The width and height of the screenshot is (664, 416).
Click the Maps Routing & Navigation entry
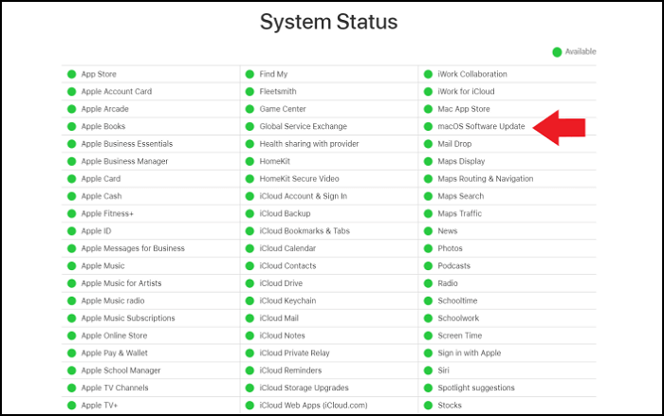[x=485, y=179]
